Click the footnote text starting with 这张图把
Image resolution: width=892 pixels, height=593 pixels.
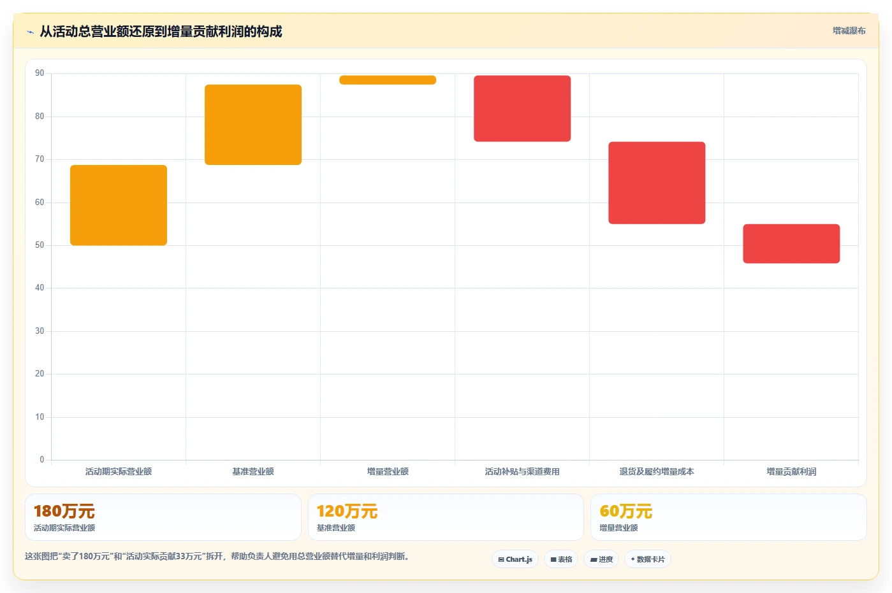[217, 556]
